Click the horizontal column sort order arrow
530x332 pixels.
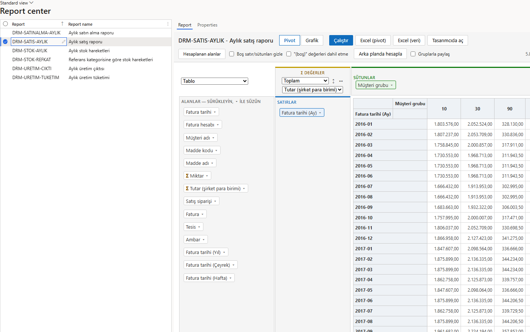(x=341, y=81)
